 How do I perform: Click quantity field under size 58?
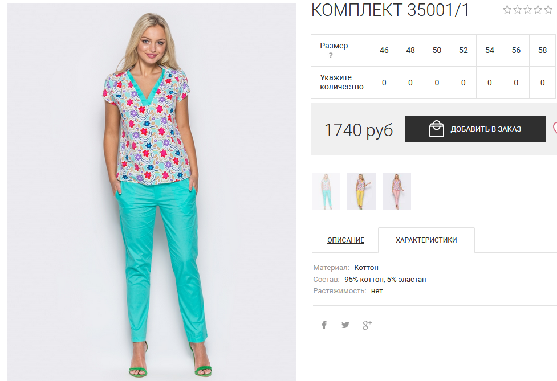click(542, 83)
